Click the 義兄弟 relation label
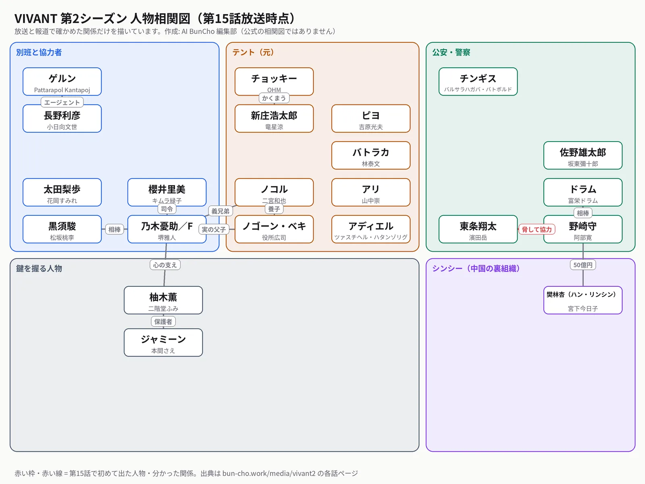The height and width of the screenshot is (484, 645). click(221, 211)
